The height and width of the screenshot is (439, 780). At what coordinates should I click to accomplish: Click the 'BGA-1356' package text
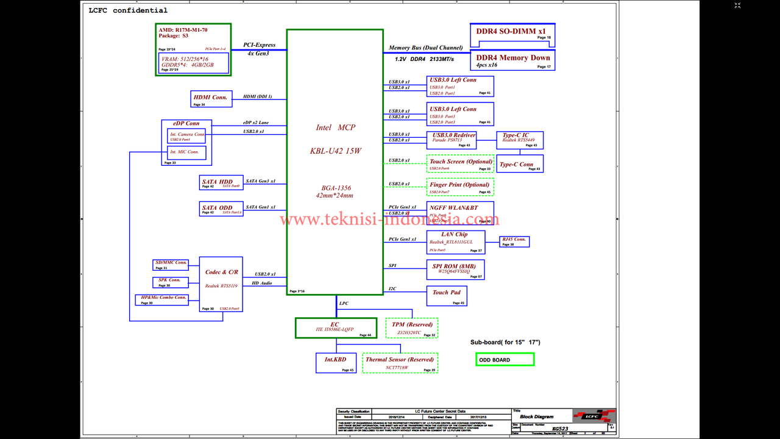pyautogui.click(x=336, y=188)
